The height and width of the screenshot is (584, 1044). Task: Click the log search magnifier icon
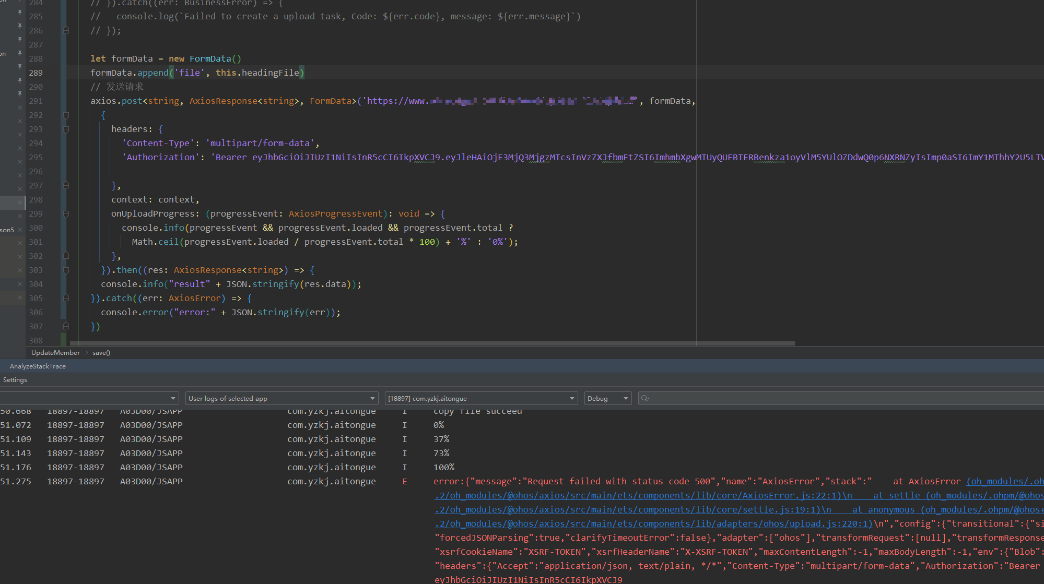coord(645,398)
